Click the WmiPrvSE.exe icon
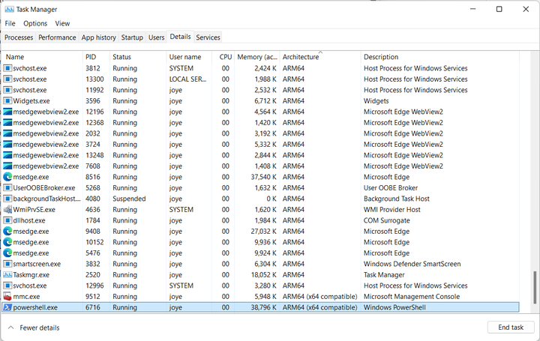Viewport: 540px width, 341px height. 7,210
